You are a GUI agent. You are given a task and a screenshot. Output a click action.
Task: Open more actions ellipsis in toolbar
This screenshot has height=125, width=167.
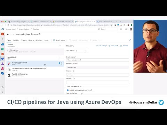click(x=100, y=40)
